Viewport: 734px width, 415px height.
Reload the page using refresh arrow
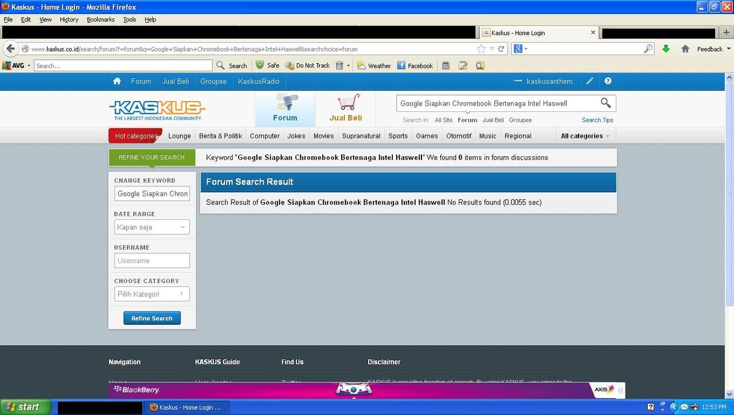coord(501,49)
